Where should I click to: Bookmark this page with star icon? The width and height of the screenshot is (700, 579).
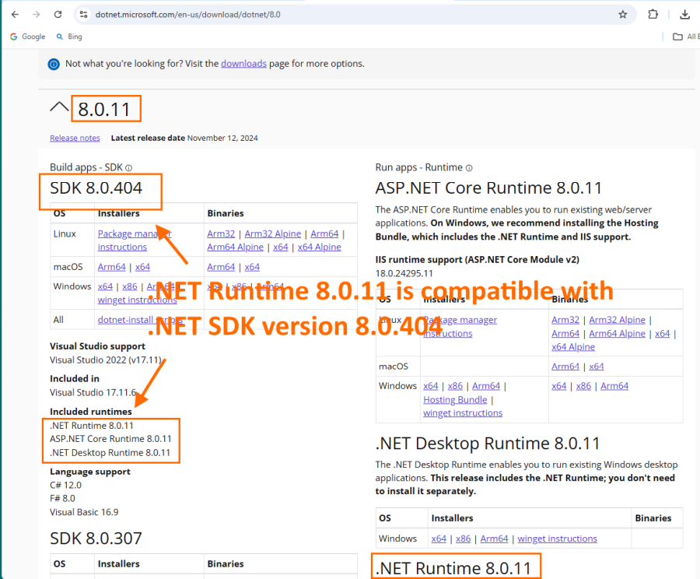622,14
